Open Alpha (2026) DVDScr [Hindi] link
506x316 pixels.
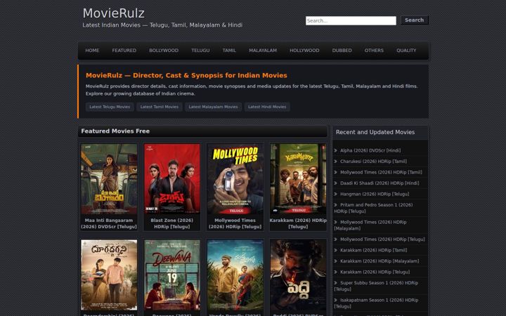pyautogui.click(x=370, y=150)
